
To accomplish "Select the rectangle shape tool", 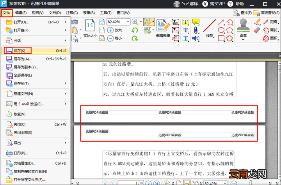I will [221, 38].
